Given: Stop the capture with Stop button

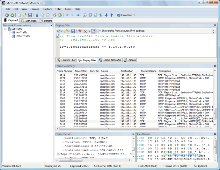Looking at the screenshot, I should coord(78,15).
